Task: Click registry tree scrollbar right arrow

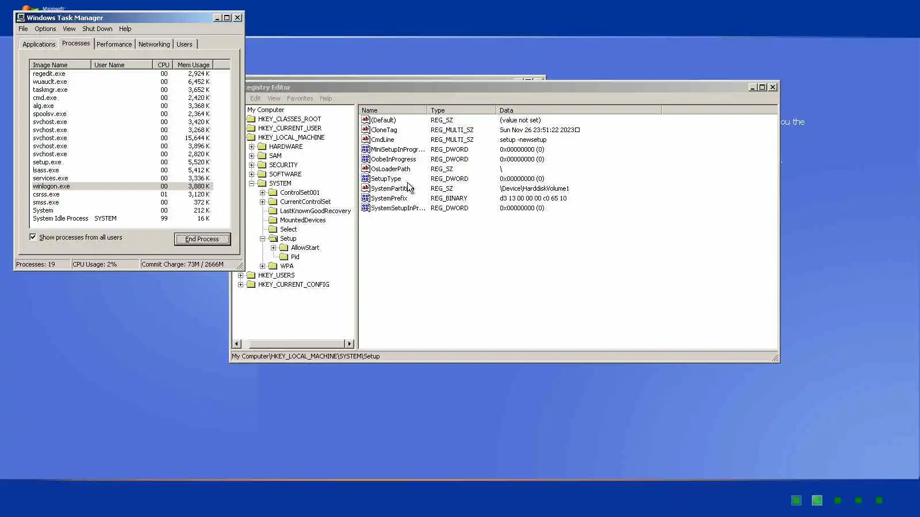Action: (x=349, y=344)
